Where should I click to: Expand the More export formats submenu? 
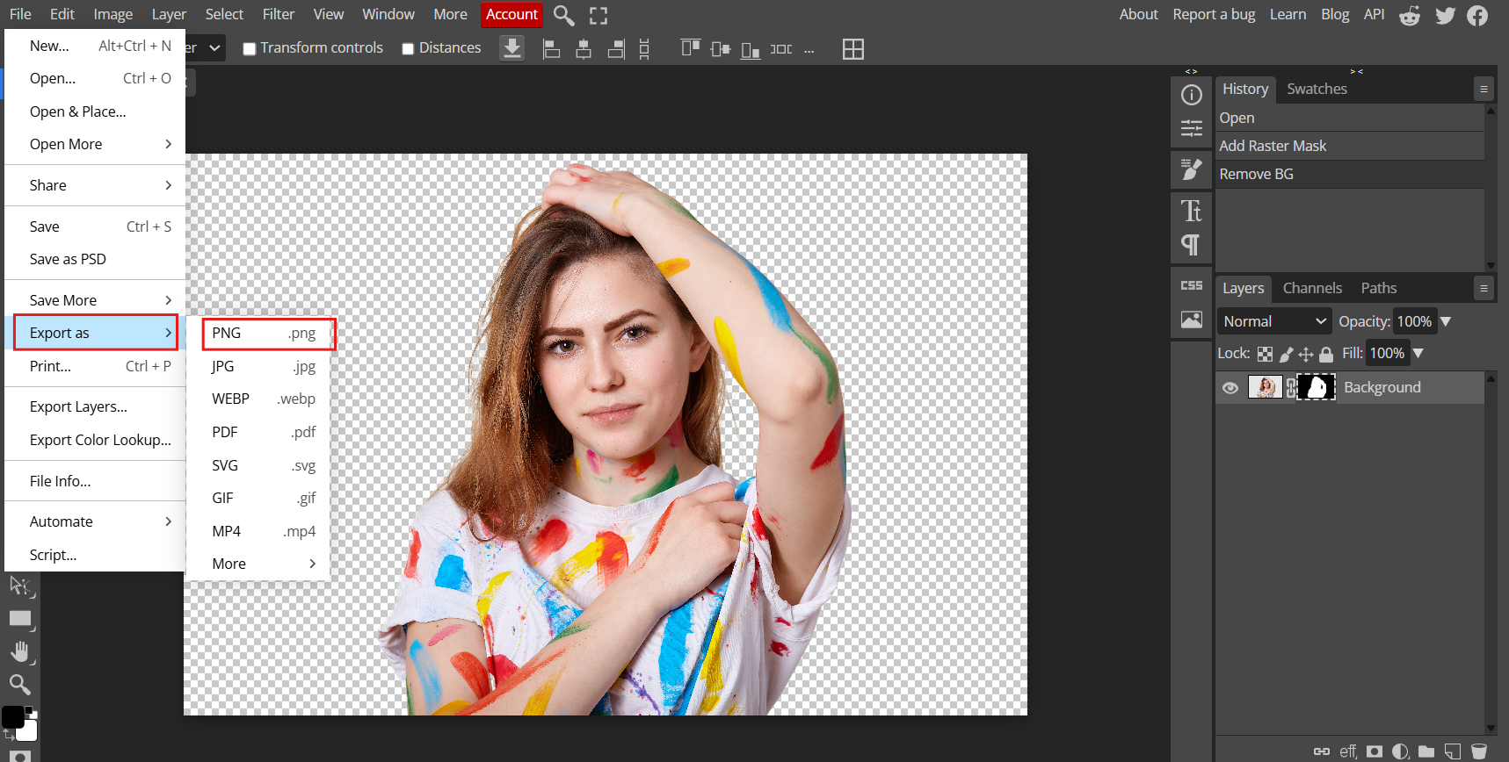[264, 564]
